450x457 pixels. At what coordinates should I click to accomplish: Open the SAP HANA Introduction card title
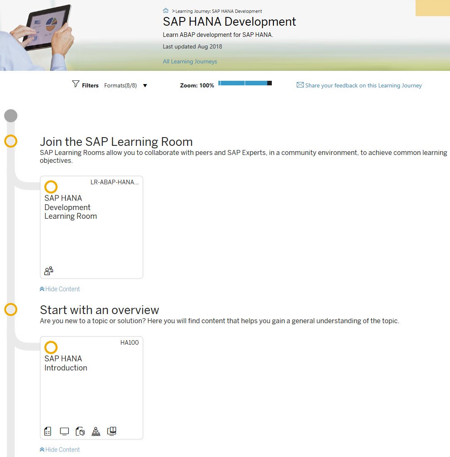click(x=66, y=363)
